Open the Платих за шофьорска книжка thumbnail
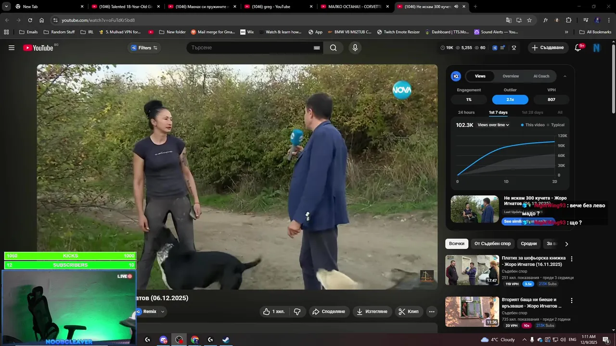Viewport: 616px width, 346px height. tap(472, 270)
